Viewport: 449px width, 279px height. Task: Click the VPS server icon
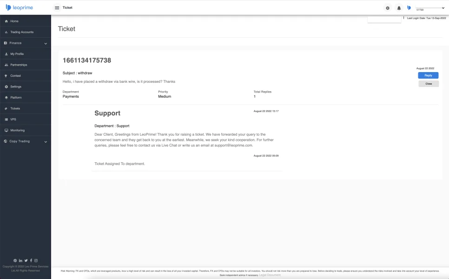7,119
